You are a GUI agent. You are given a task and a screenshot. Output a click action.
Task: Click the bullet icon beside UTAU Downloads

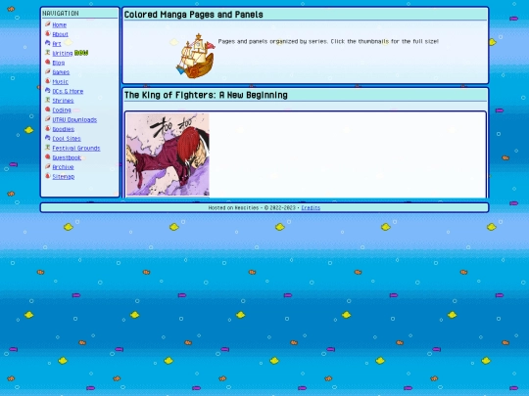point(48,119)
